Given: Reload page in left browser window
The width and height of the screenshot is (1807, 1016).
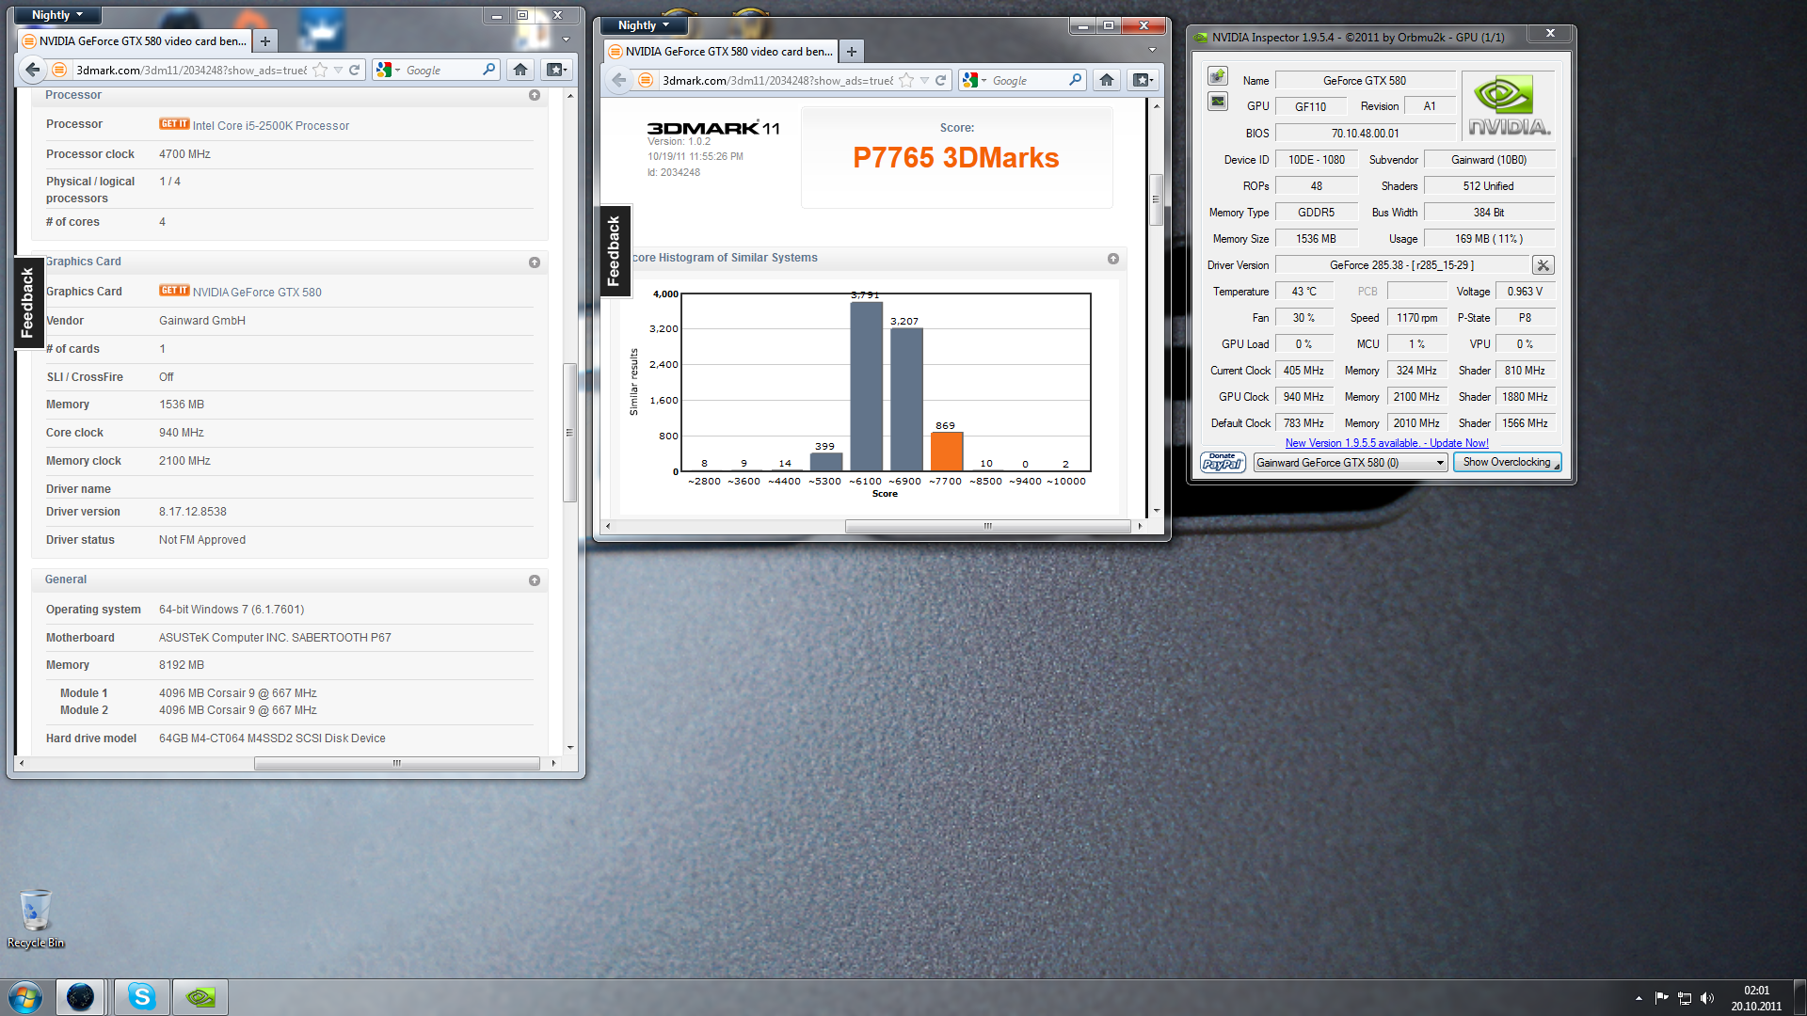Looking at the screenshot, I should [355, 70].
